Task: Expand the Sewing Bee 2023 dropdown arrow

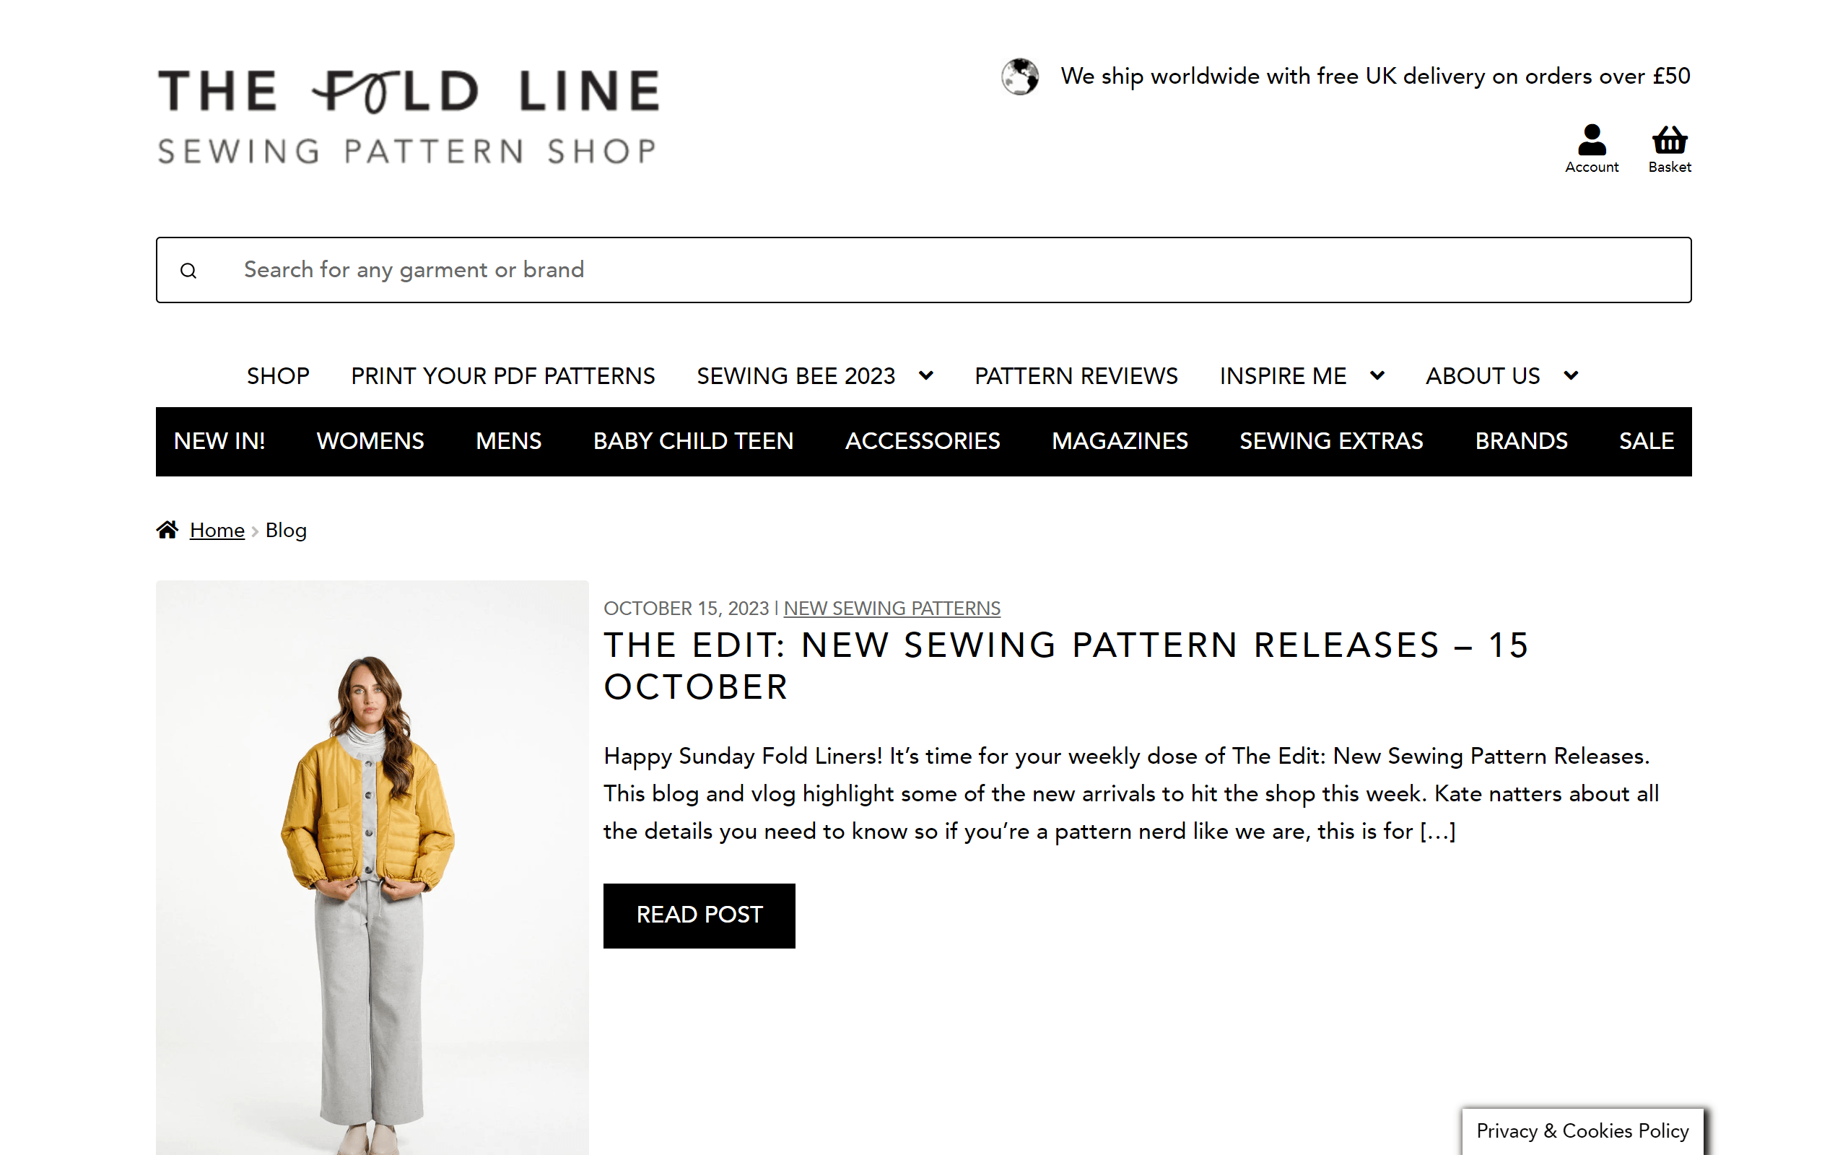Action: click(926, 375)
